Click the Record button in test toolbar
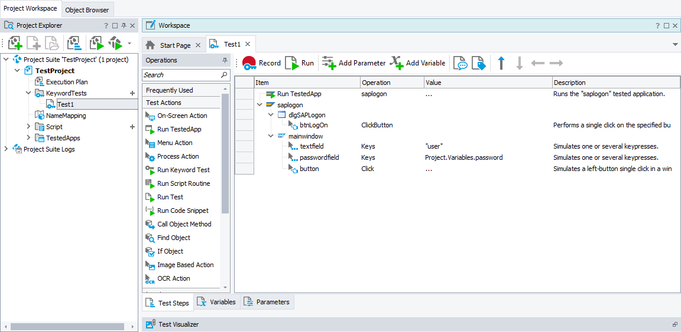 [261, 63]
